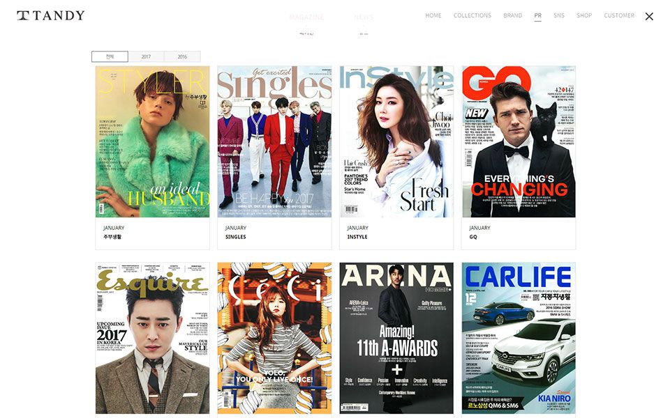Open the CUSTOMER menu item

[619, 15]
